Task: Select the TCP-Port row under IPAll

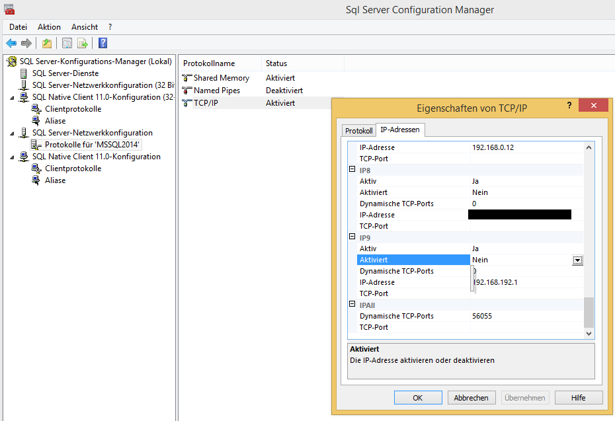Action: click(x=470, y=327)
